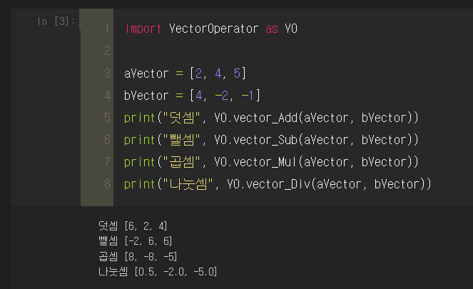Click the print keyword on line 8
This screenshot has width=473, height=289.
[x=139, y=184]
